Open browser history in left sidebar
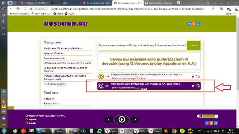The width and height of the screenshot is (239, 134). pyautogui.click(x=4, y=9)
